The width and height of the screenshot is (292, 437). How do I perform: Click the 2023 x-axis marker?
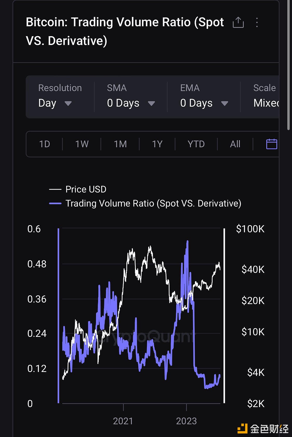coord(186,421)
